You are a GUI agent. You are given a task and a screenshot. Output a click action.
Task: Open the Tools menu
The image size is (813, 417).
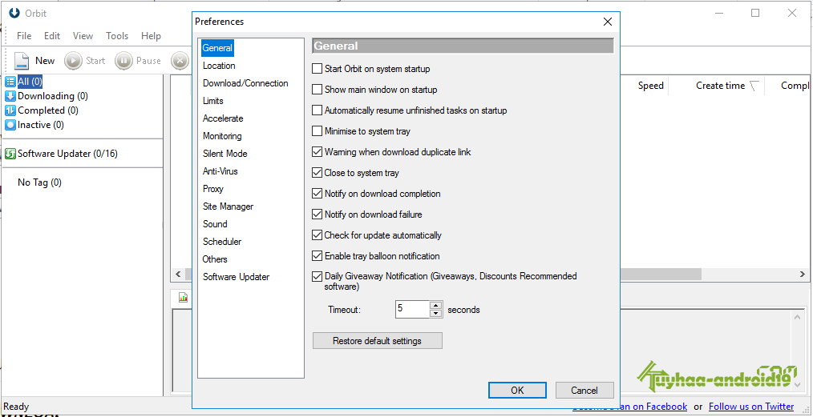click(117, 36)
